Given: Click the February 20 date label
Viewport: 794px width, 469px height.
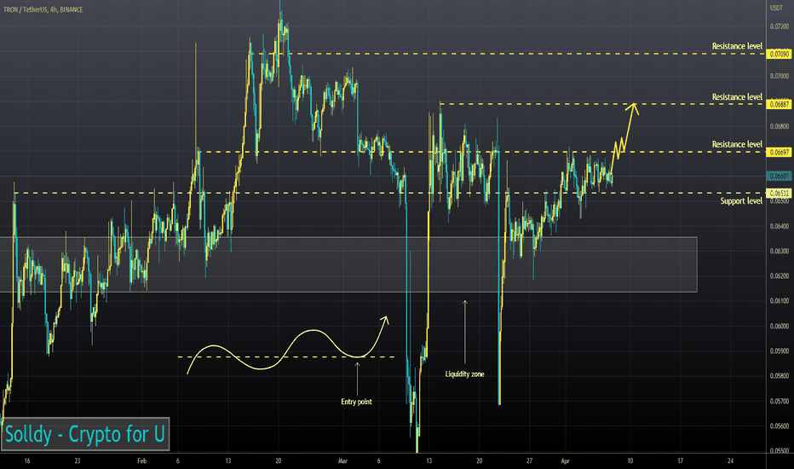Looking at the screenshot, I should click(x=278, y=460).
